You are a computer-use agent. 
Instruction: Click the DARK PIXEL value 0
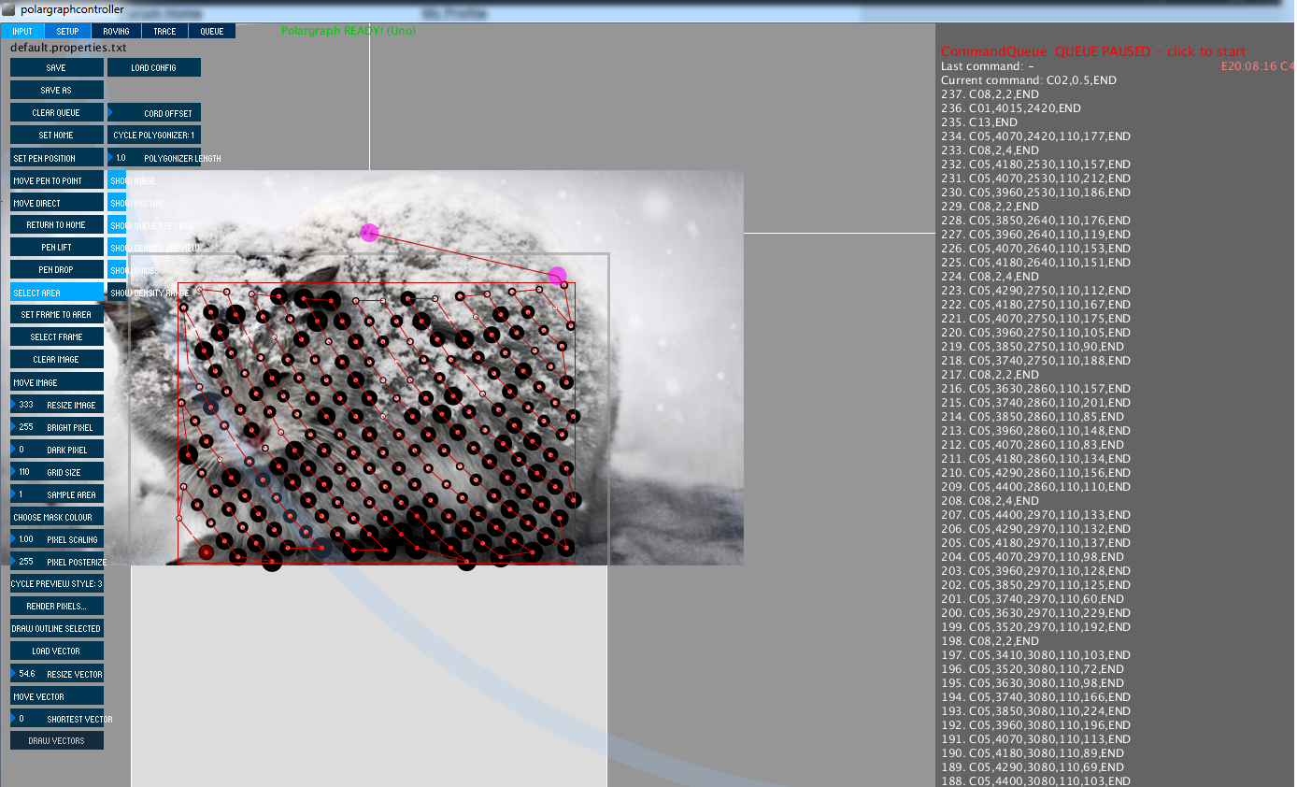(x=21, y=450)
